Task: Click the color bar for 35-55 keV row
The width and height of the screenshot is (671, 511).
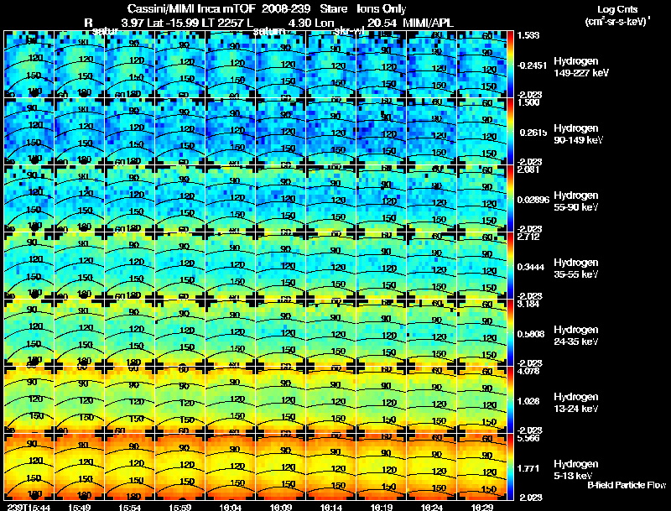Action: 510,266
